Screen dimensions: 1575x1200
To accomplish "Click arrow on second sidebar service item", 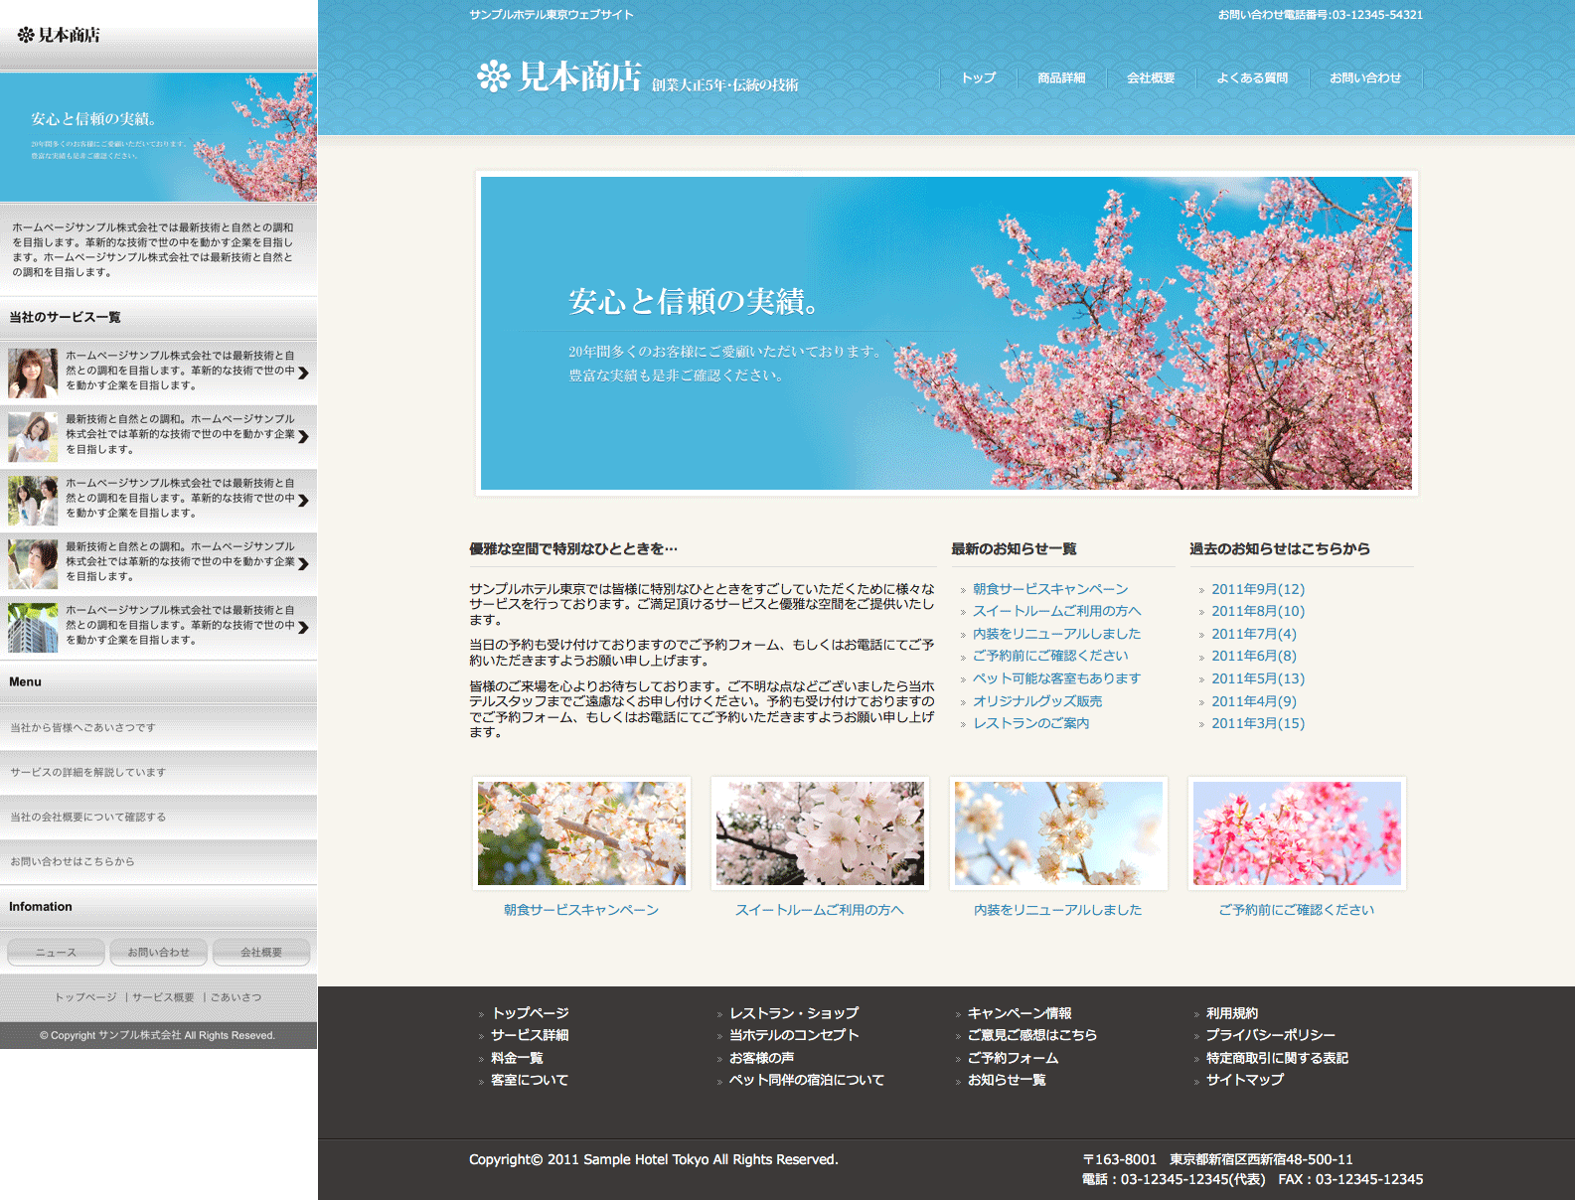I will [x=303, y=436].
